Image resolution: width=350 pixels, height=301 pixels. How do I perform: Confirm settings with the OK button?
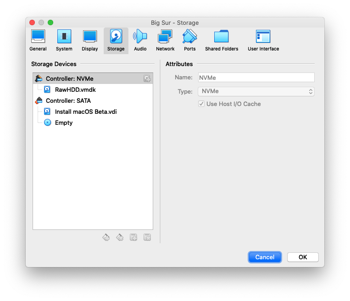[x=303, y=257]
